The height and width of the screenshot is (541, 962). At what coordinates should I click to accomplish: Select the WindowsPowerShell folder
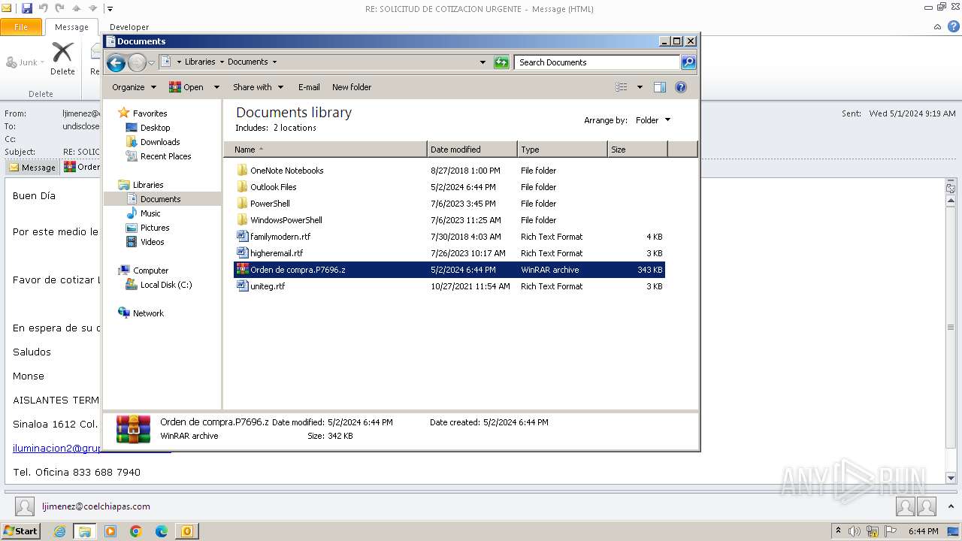click(x=449, y=220)
